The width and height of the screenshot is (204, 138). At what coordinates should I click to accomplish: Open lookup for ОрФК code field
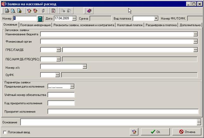57,75
